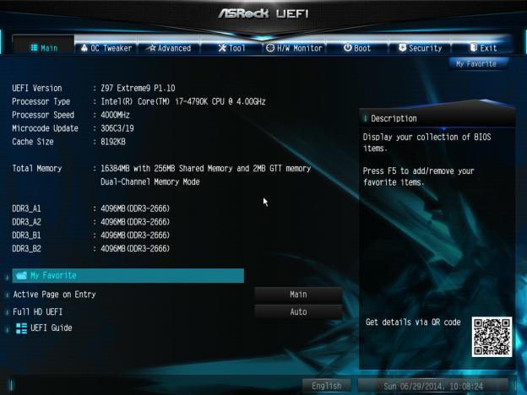Screen dimensions: 527x395
Task: Open the H/W Monitor tab
Action: tap(295, 48)
